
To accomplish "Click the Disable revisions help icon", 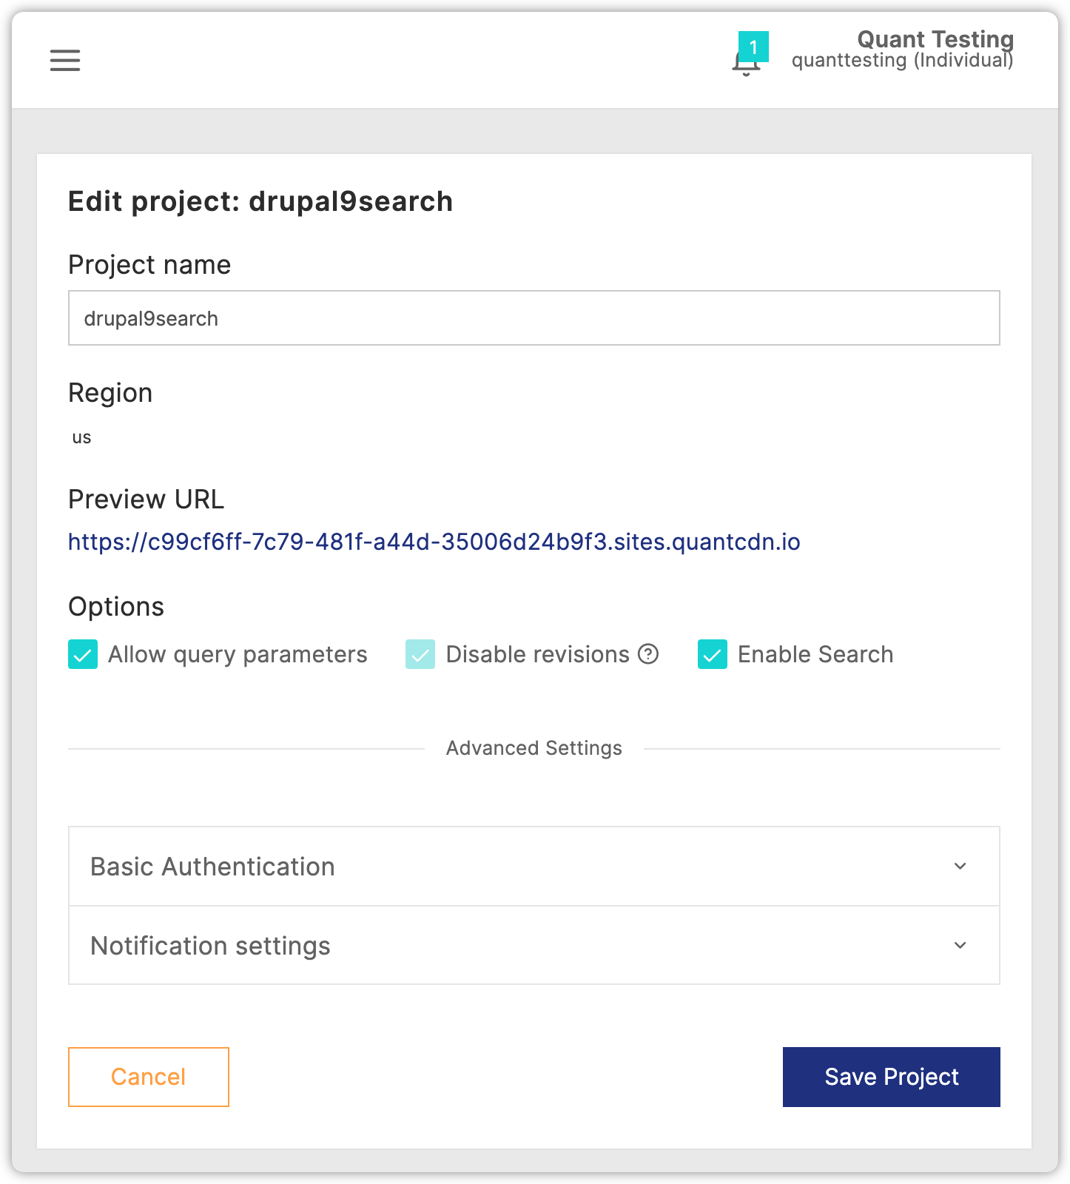I will pos(648,654).
